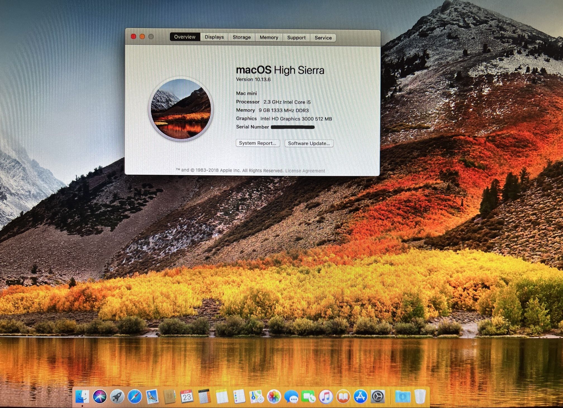This screenshot has height=408, width=563.
Task: Switch to the Overview tab
Action: 185,37
